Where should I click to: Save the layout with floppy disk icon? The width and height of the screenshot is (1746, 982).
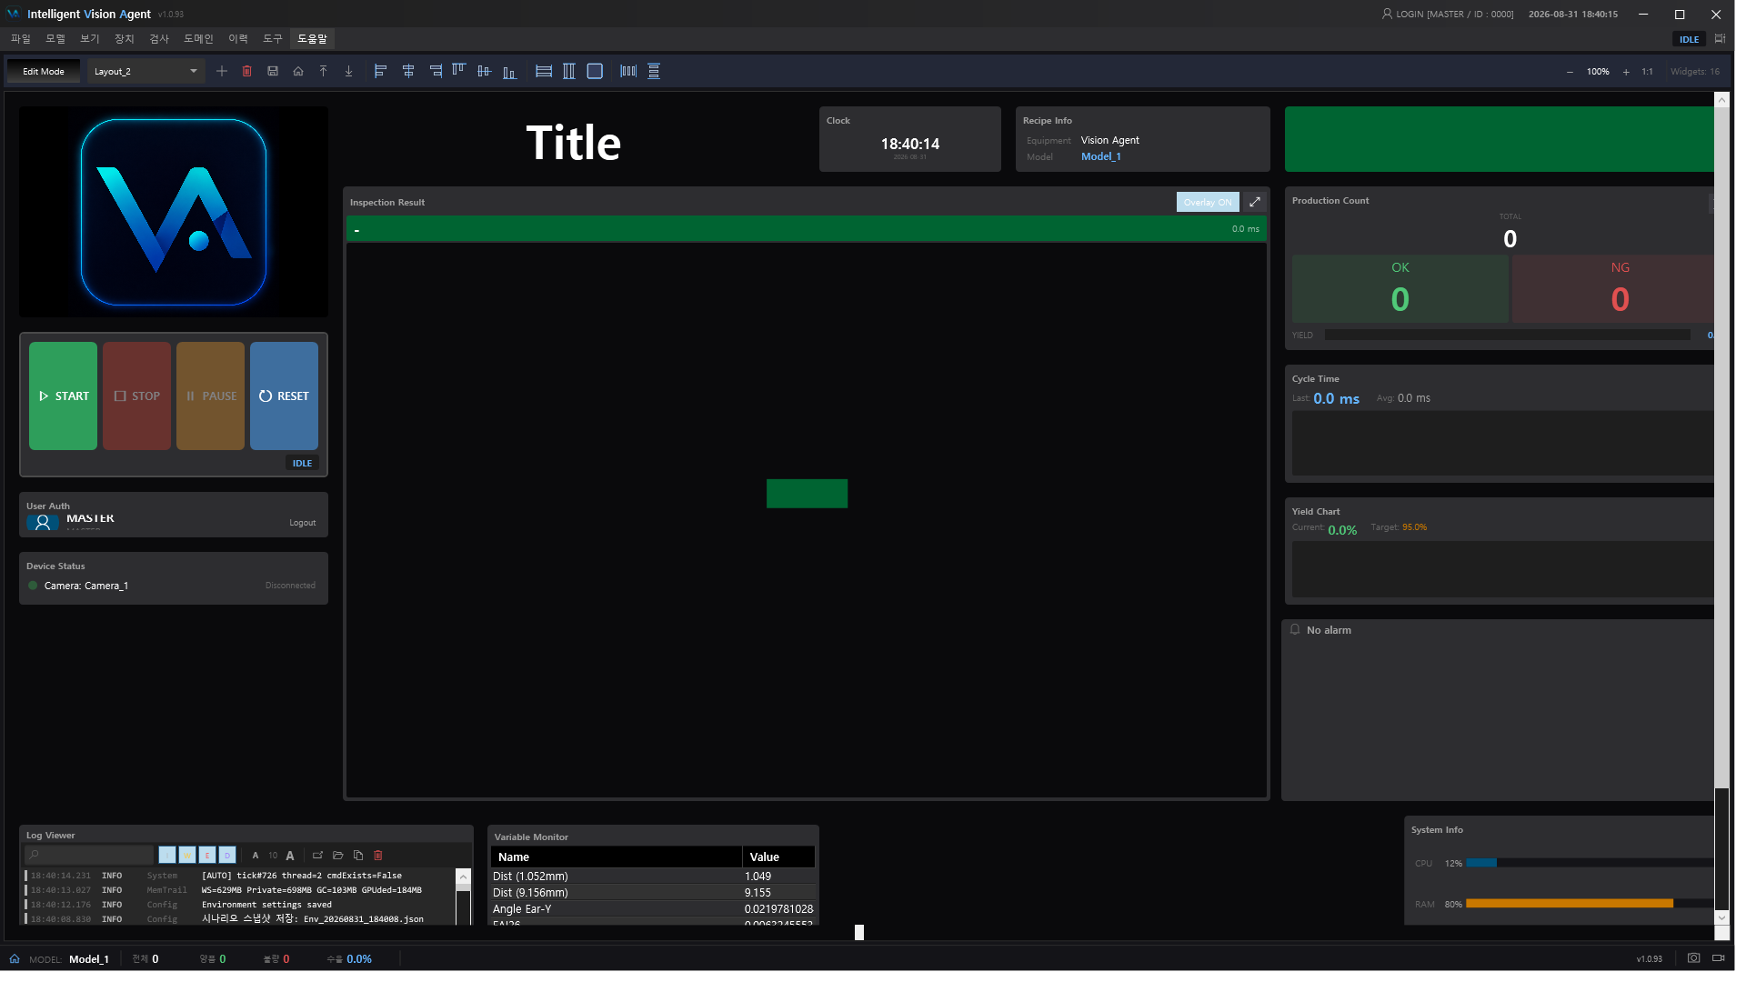[x=273, y=72]
